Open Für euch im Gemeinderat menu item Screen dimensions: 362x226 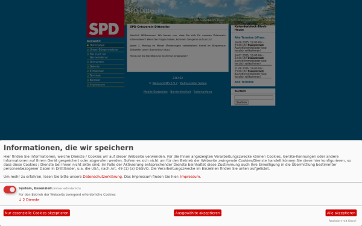point(99,55)
